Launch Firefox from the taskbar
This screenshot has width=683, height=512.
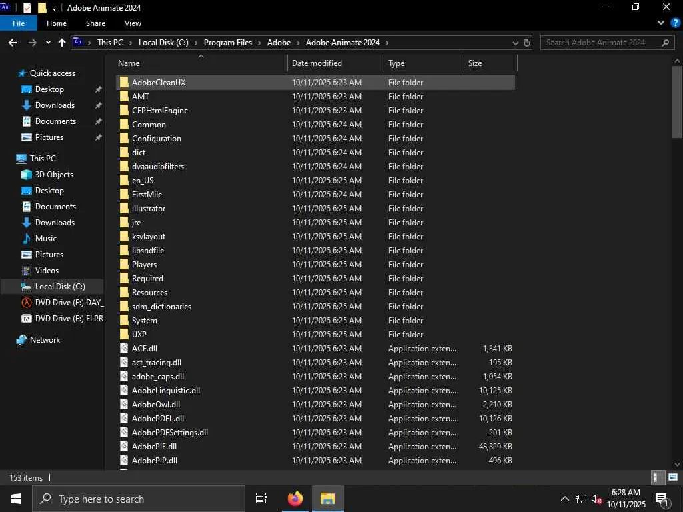pyautogui.click(x=295, y=499)
